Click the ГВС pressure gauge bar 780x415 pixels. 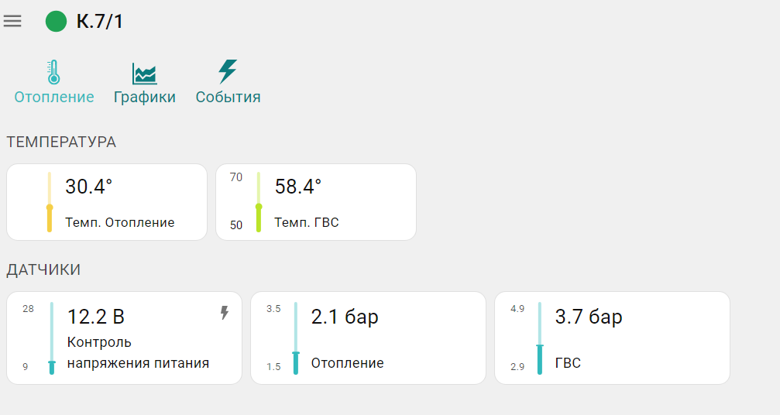540,338
